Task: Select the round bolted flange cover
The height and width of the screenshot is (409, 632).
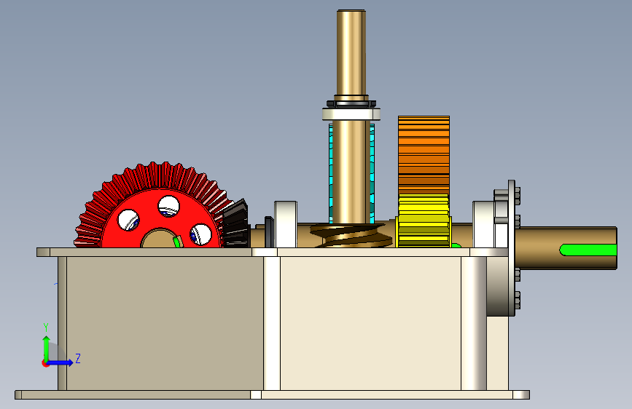Action: pyautogui.click(x=511, y=247)
